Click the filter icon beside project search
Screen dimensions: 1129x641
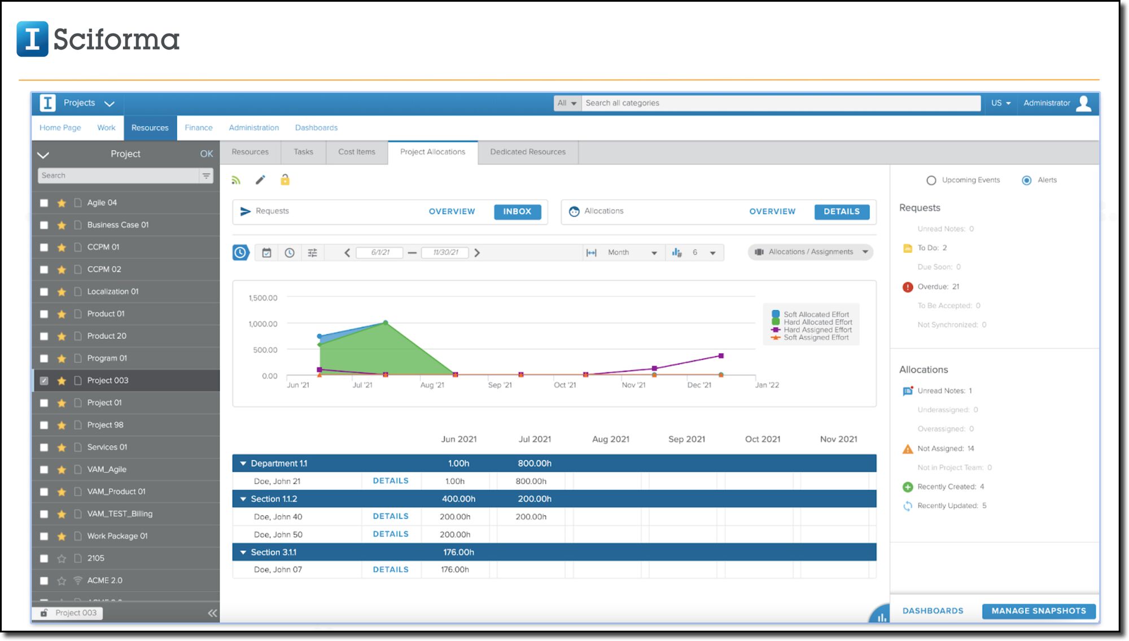coord(207,175)
